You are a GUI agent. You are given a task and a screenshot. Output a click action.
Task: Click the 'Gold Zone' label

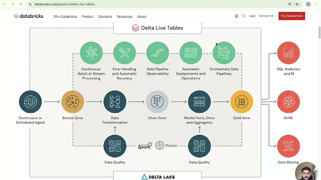click(x=242, y=118)
